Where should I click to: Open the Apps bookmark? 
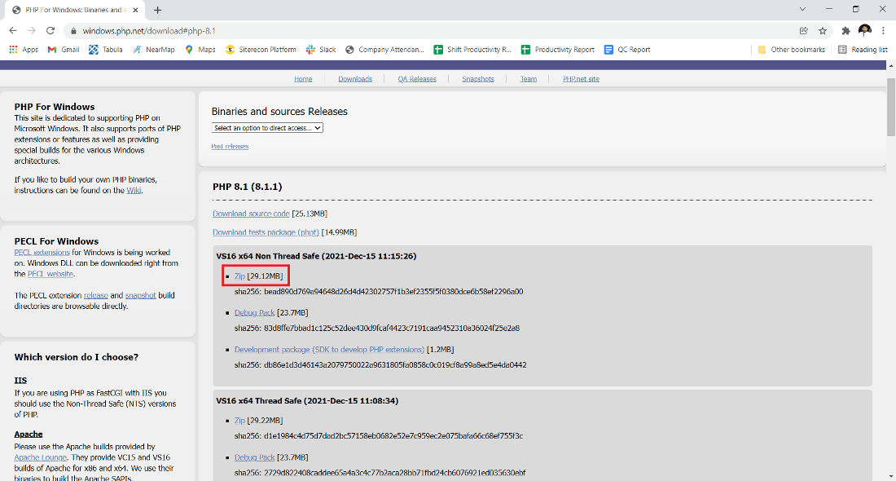24,50
